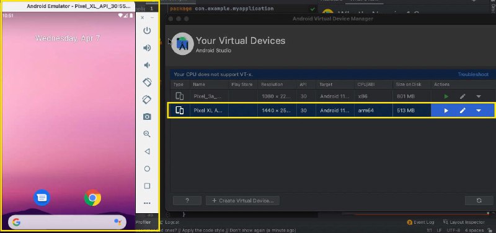Activate the emulator zoom magnifier tool
This screenshot has height=233, width=496.
[147, 134]
